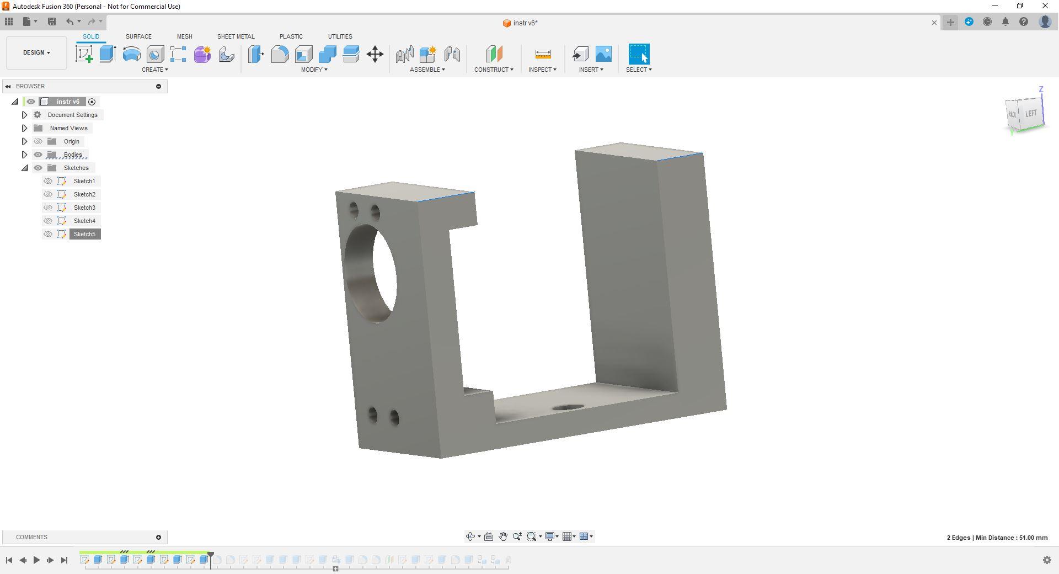Open the Measure tool
The width and height of the screenshot is (1059, 574).
[x=543, y=54]
